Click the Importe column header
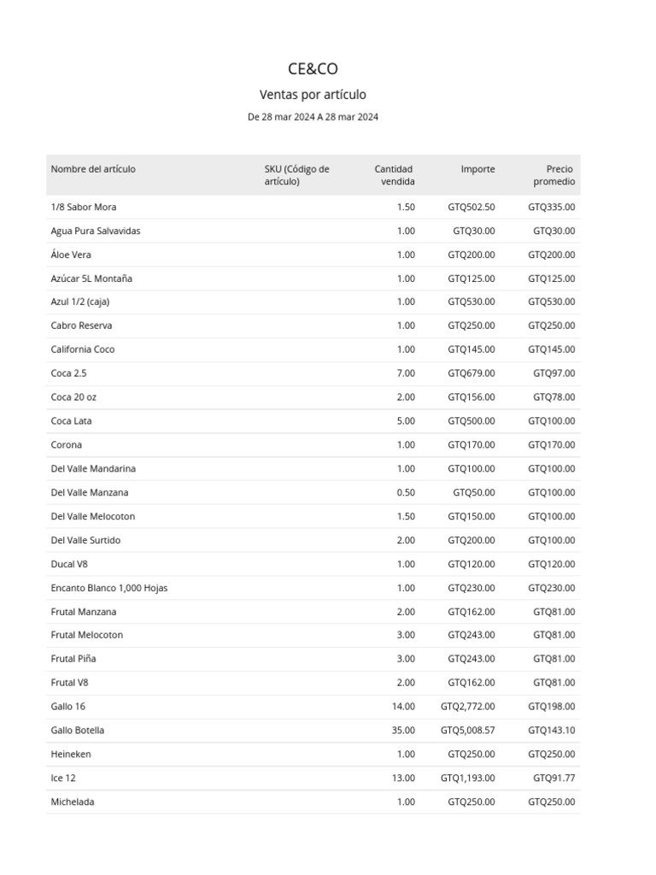Viewport: 656px width, 875px height. tap(477, 169)
